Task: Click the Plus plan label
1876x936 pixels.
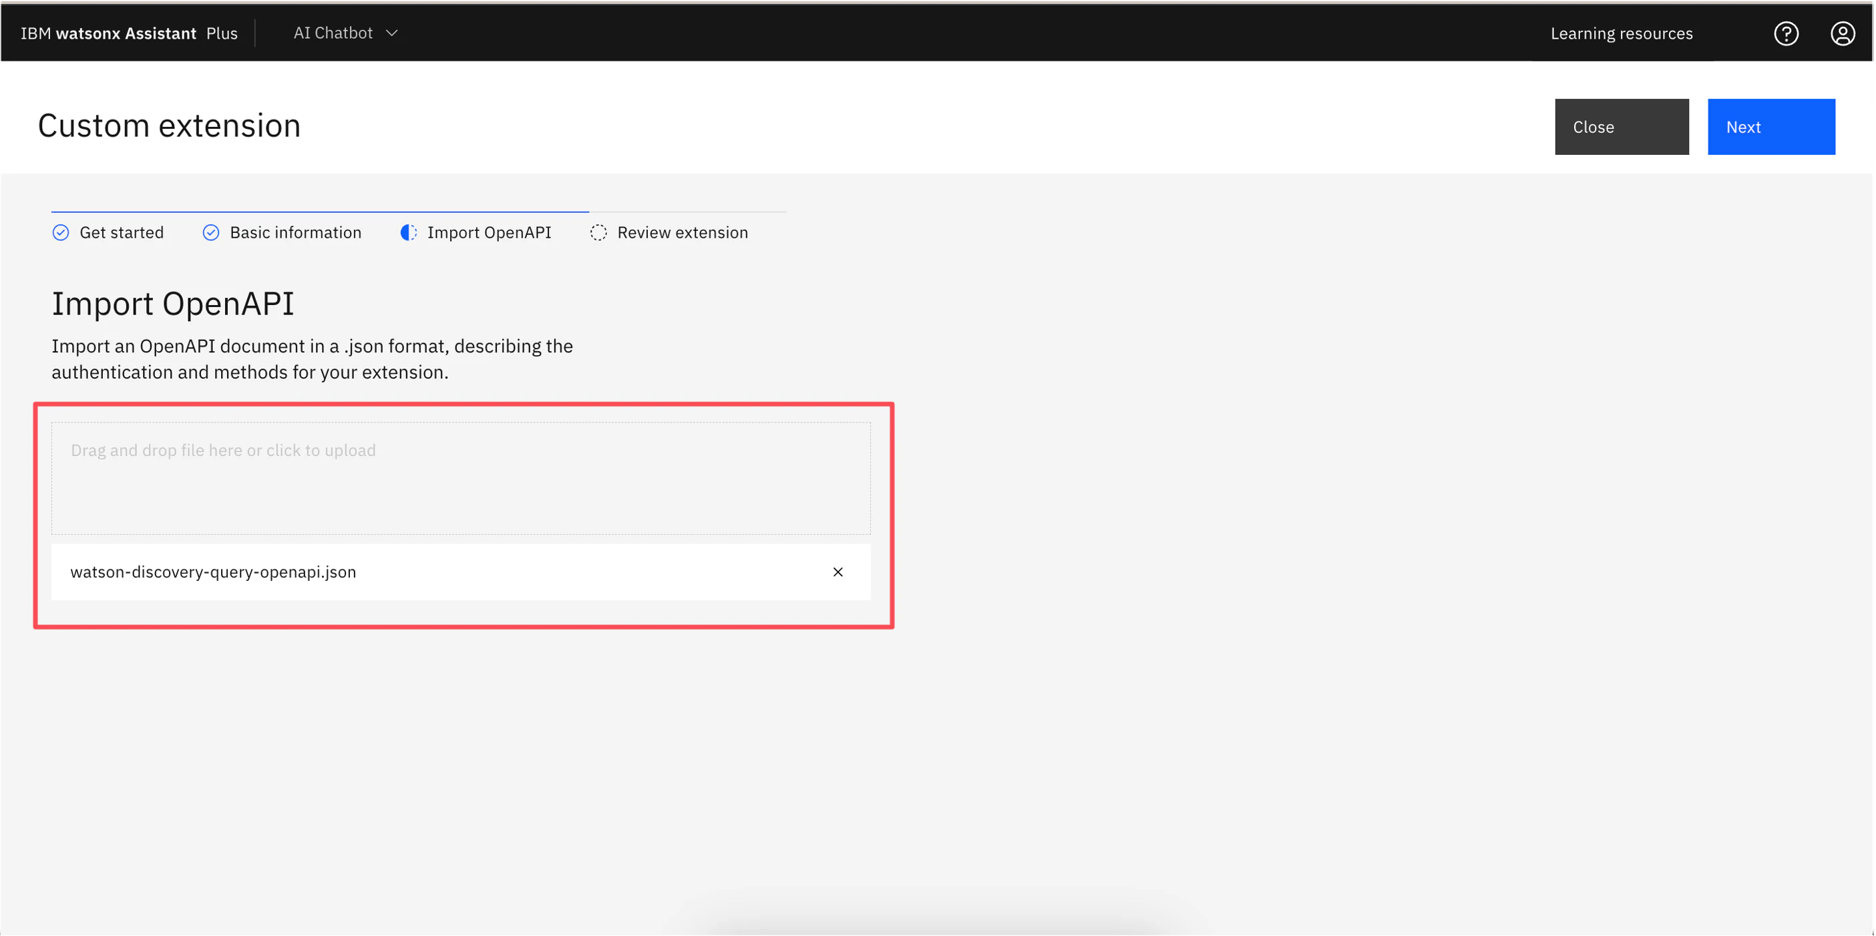Action: click(222, 33)
